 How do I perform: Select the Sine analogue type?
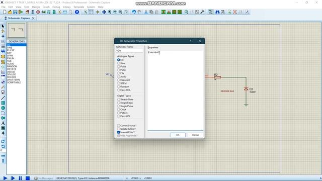119,63
